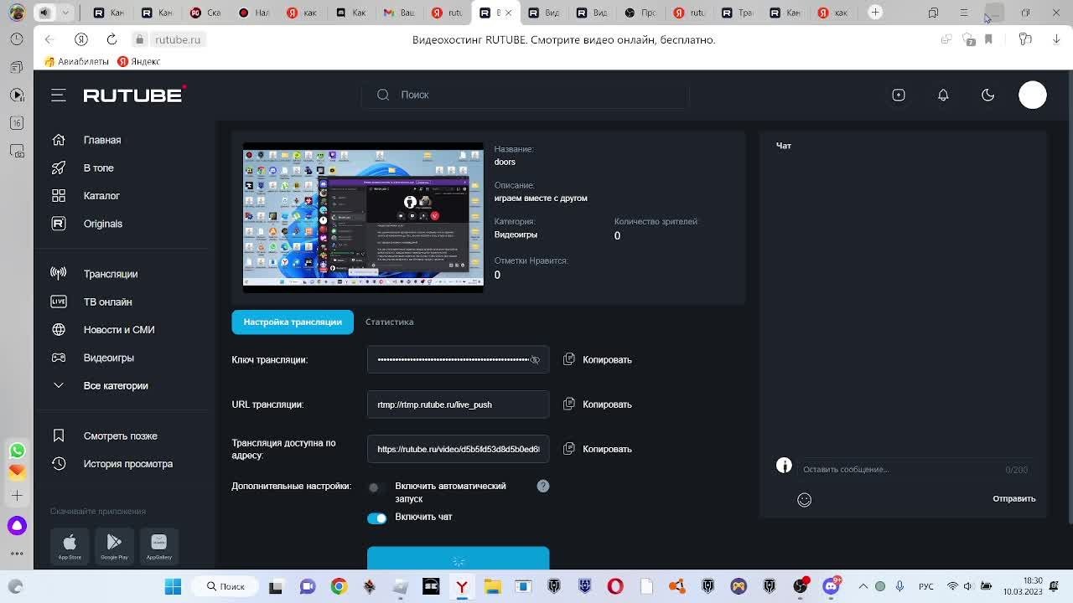Show help for automatic start option

tap(543, 486)
